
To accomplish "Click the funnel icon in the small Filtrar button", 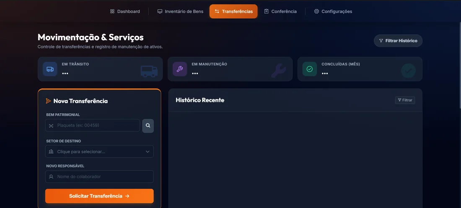I will point(399,100).
